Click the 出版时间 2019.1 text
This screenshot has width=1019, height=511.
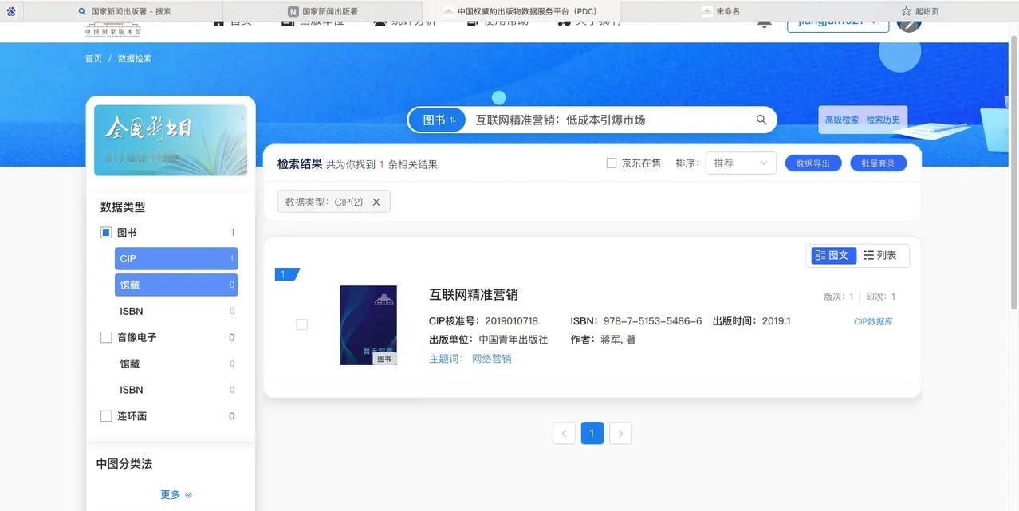pyautogui.click(x=751, y=321)
